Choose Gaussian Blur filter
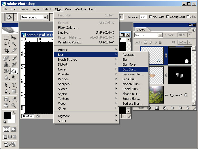Image resolution: width=198 pixels, height=149 pixels. coord(133,74)
